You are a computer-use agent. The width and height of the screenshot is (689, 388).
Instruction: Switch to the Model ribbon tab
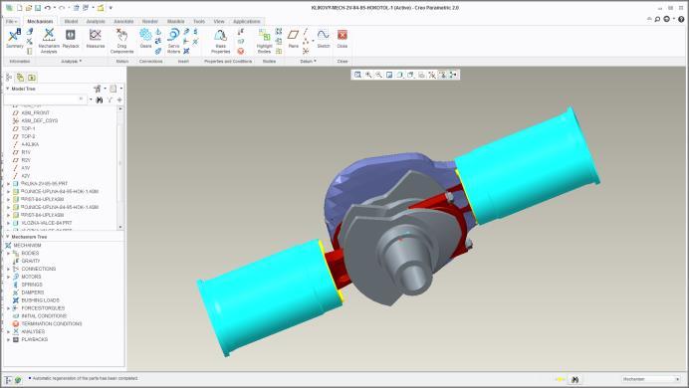click(x=71, y=21)
